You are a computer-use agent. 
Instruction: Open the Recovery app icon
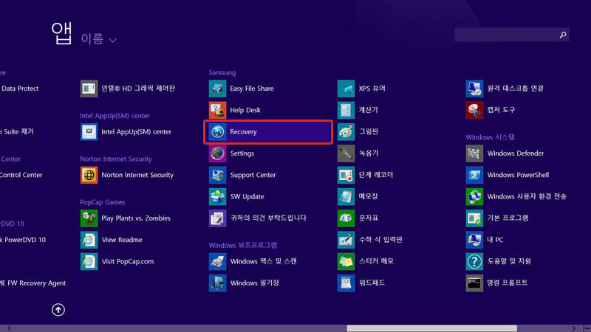coord(217,132)
